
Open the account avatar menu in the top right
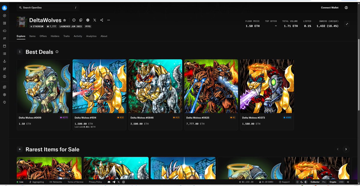click(x=346, y=7)
